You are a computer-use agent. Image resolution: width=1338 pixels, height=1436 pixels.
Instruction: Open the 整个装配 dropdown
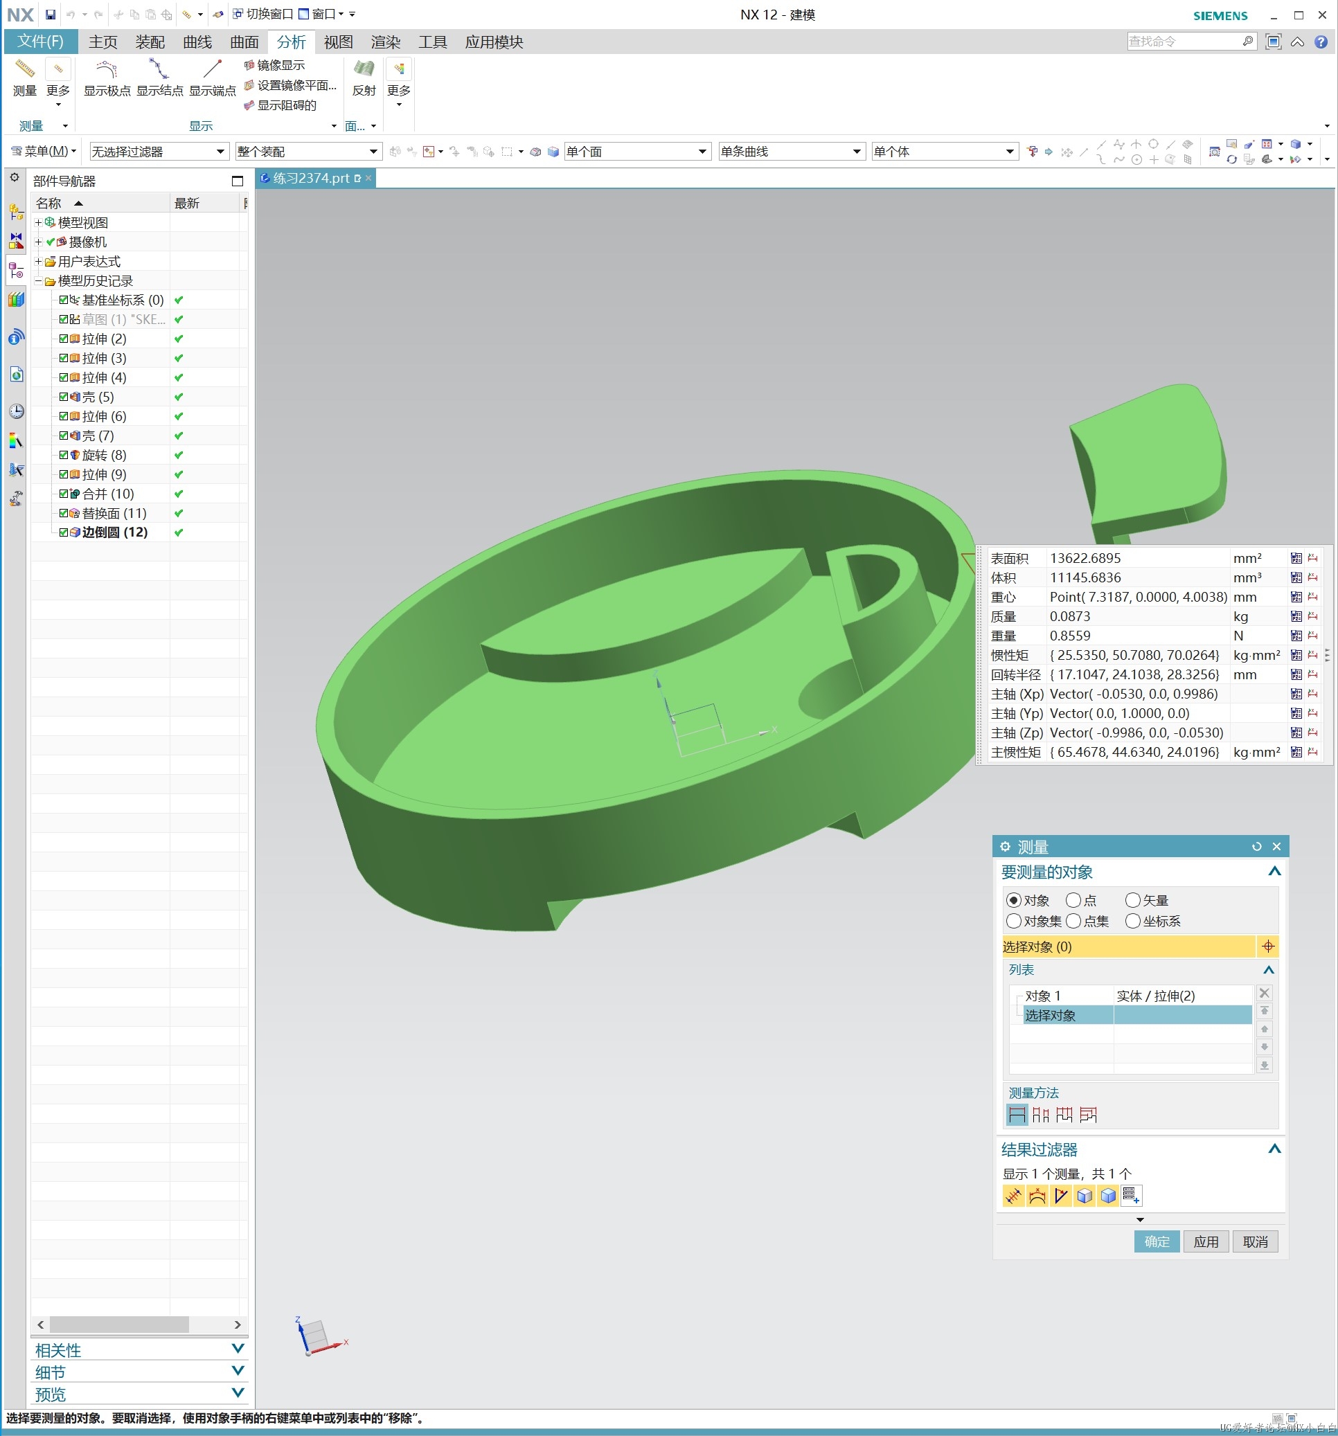click(x=307, y=152)
